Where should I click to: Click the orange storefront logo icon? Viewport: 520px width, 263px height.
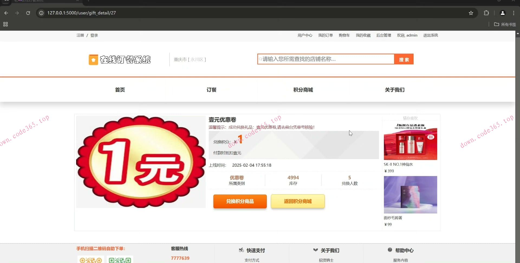pyautogui.click(x=93, y=59)
